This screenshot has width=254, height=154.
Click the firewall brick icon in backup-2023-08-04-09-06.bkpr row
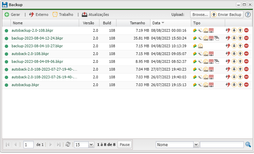pos(211,61)
